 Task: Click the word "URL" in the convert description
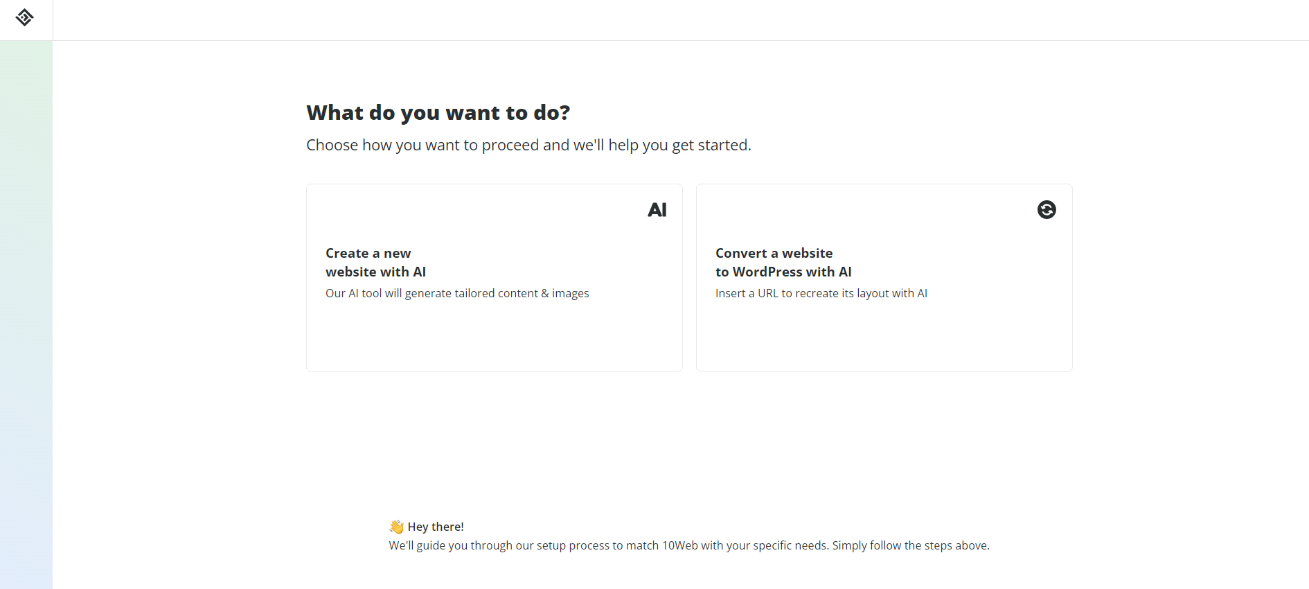pos(767,294)
